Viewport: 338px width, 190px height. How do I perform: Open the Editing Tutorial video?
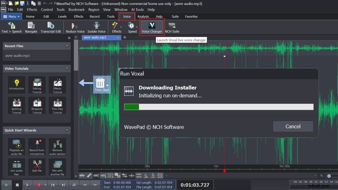(37, 85)
